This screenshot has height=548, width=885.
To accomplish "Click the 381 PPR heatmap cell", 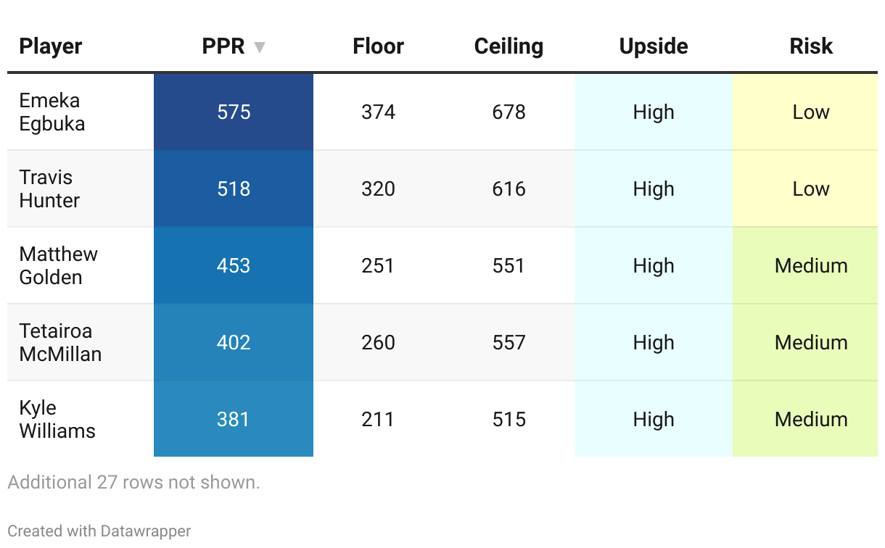I will point(234,419).
